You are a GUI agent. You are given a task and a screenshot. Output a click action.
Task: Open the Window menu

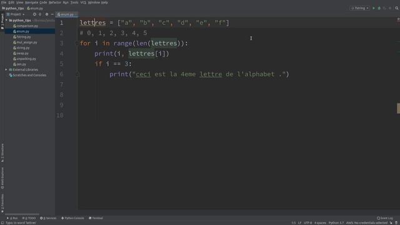tap(94, 2)
